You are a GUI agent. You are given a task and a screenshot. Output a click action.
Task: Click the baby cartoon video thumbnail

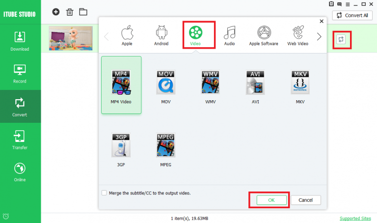(x=71, y=38)
